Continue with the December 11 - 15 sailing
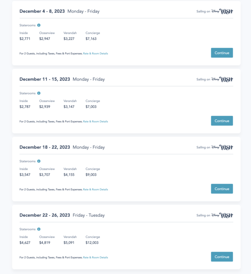251x274 pixels. (222, 121)
